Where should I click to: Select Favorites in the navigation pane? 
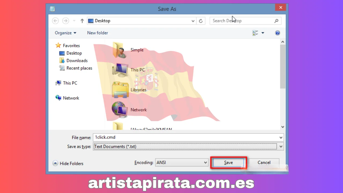(71, 46)
